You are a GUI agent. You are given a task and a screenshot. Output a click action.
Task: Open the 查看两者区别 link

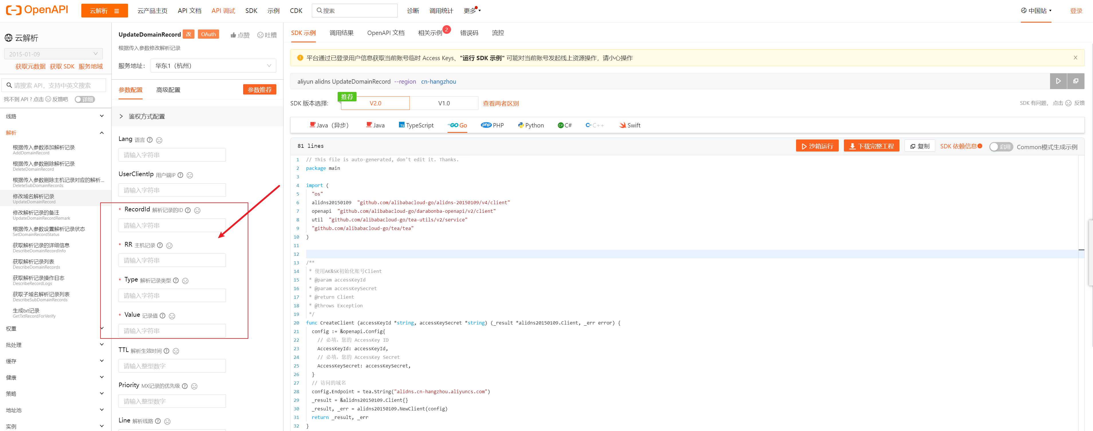point(501,103)
